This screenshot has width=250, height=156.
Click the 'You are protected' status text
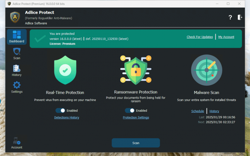[62, 34]
